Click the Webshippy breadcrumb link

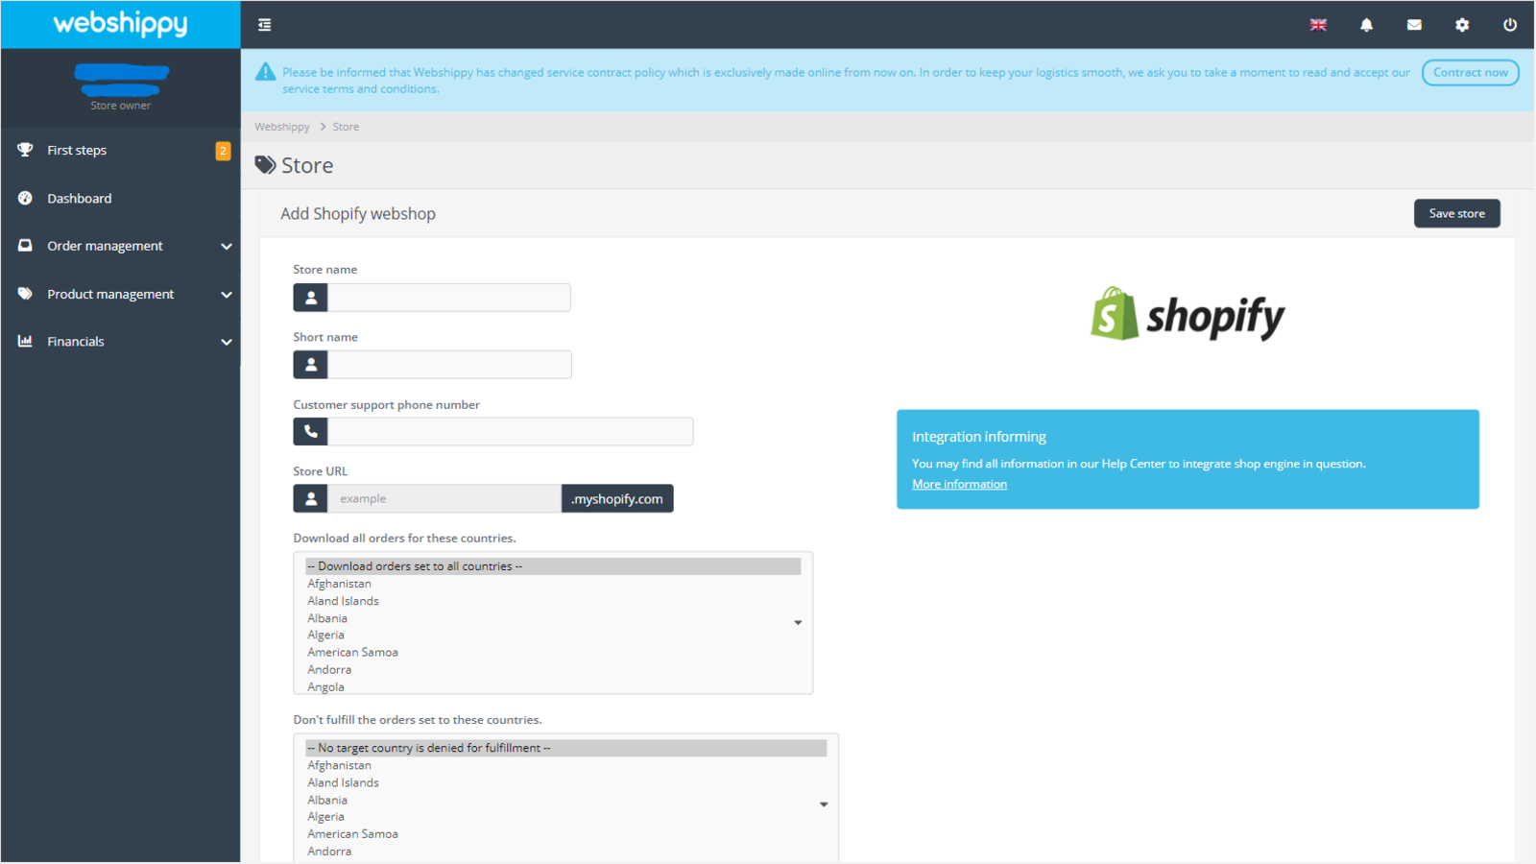point(282,127)
